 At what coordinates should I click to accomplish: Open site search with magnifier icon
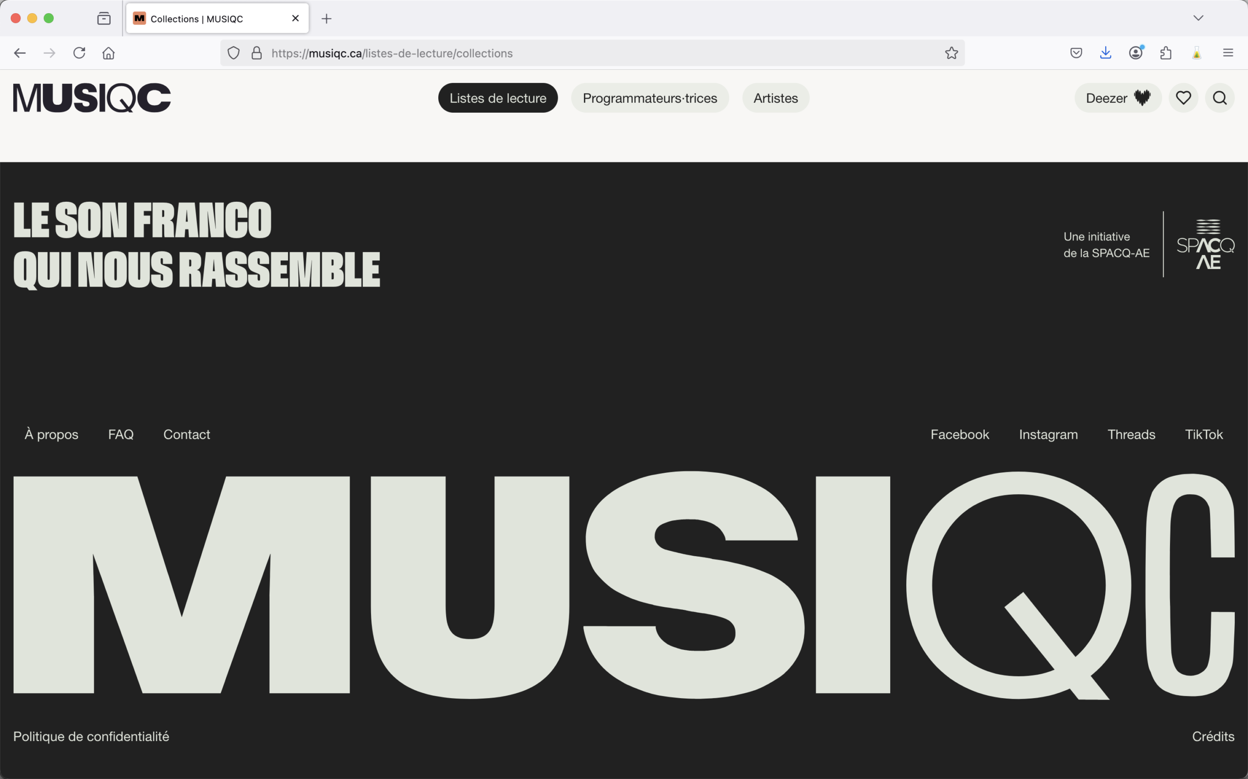click(1220, 98)
